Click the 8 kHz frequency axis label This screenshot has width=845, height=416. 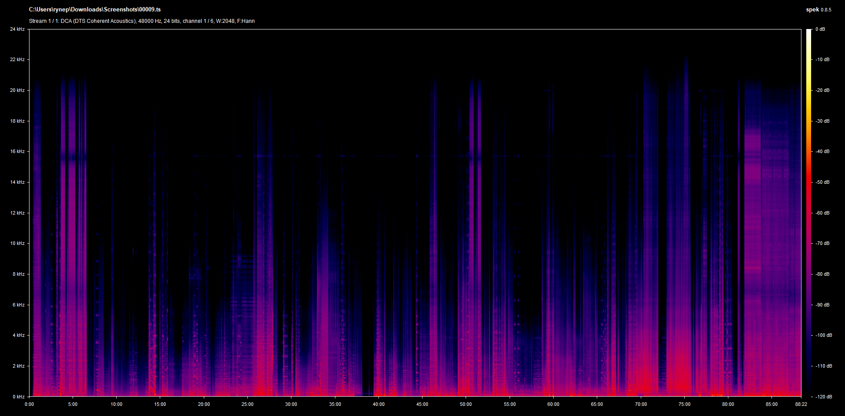point(18,274)
